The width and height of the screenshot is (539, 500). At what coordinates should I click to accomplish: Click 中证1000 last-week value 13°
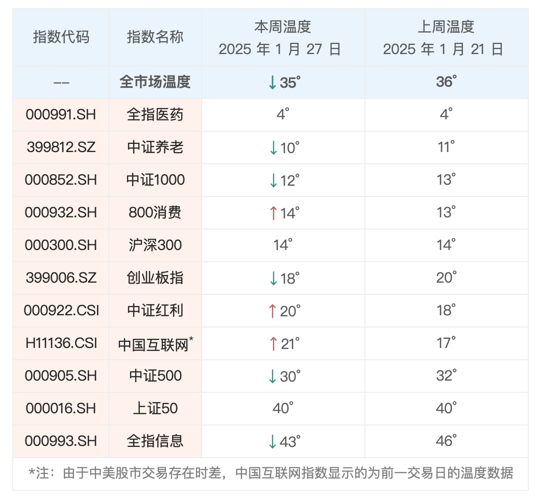446,180
